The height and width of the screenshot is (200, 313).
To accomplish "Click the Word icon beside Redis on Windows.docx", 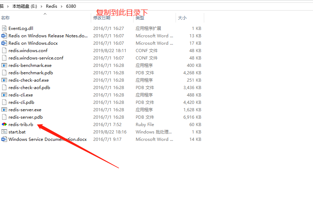I will [4, 43].
